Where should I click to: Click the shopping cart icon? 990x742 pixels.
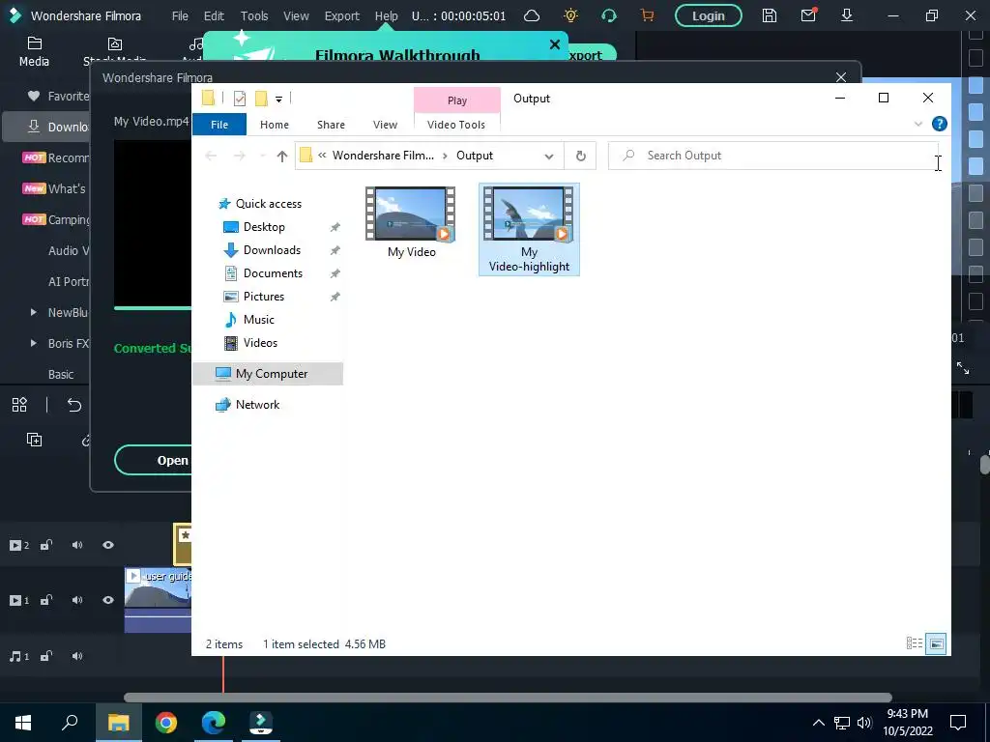click(647, 15)
